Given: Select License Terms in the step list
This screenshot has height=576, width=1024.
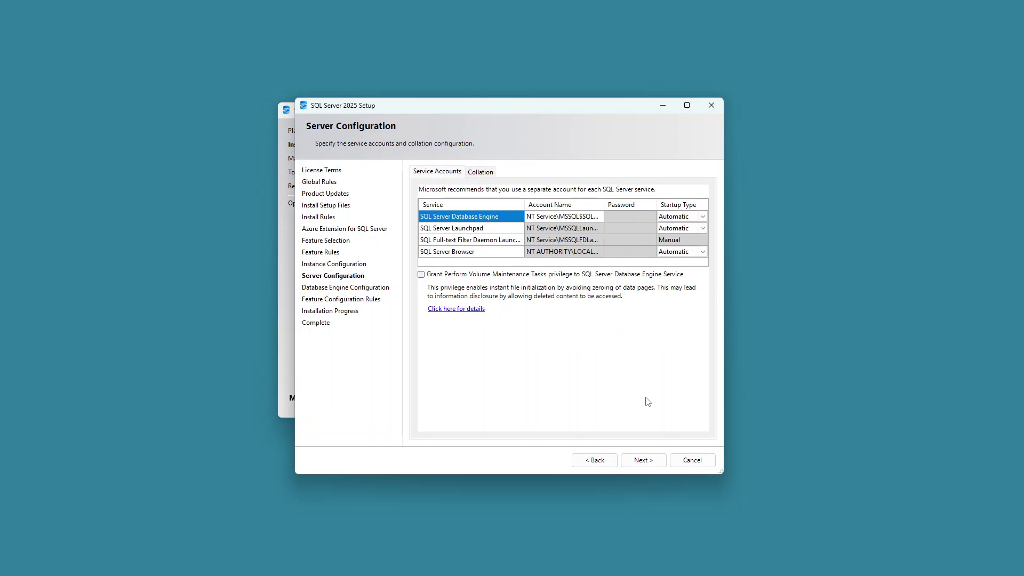Looking at the screenshot, I should (x=322, y=170).
